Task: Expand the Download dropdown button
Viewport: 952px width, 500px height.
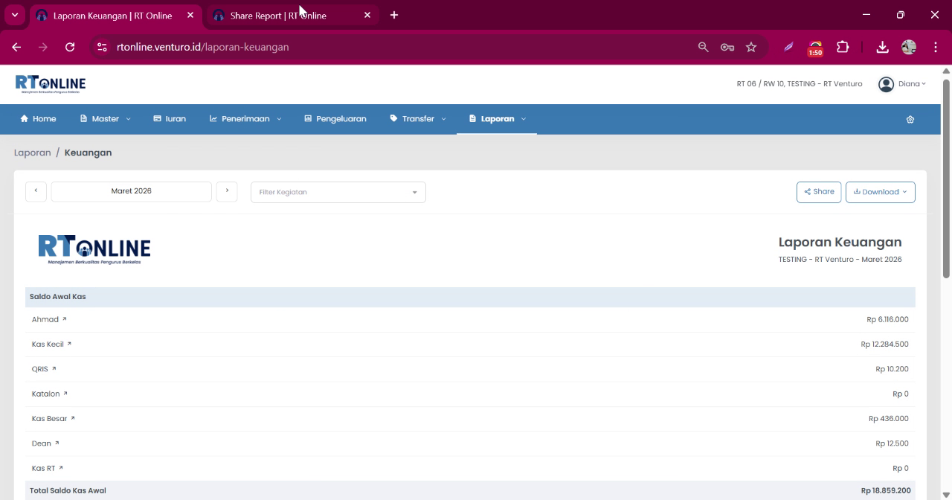Action: point(880,192)
